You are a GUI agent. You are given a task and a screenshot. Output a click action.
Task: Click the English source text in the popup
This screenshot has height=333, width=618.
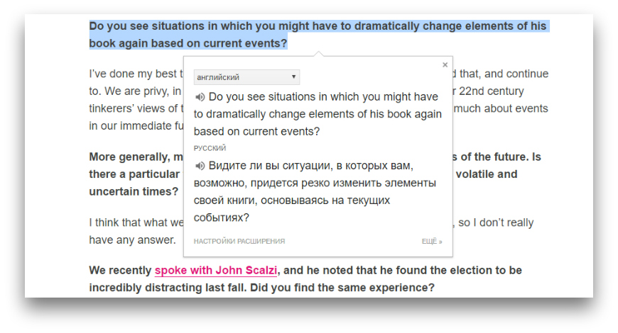[x=318, y=114]
